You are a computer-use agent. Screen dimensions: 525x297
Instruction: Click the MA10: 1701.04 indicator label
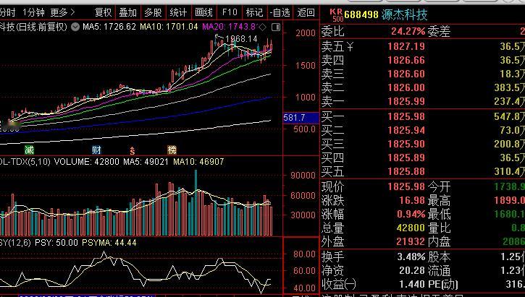(169, 27)
